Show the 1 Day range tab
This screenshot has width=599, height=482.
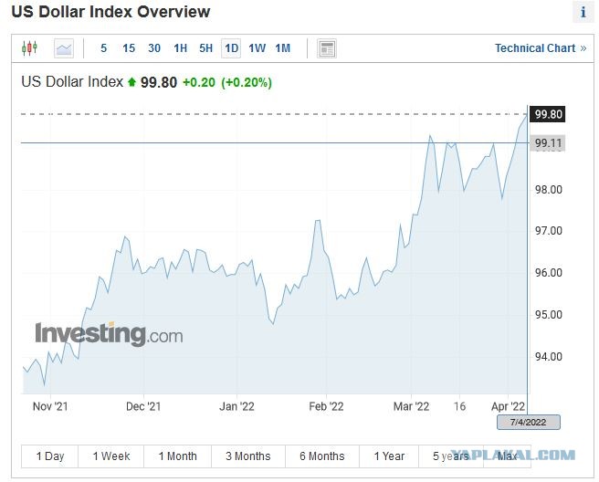(50, 456)
